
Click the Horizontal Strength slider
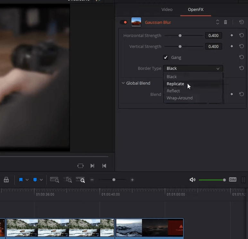pyautogui.click(x=184, y=36)
